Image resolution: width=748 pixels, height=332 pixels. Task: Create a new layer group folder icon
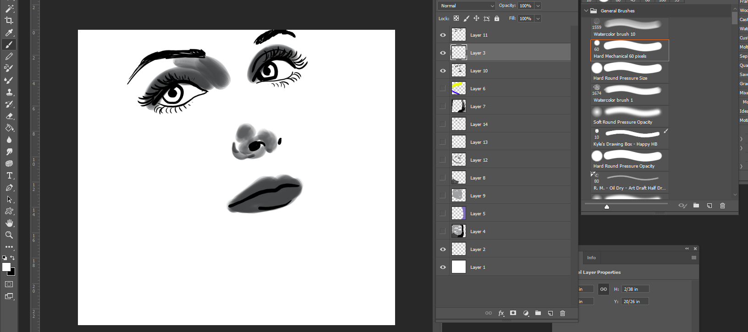[538, 313]
